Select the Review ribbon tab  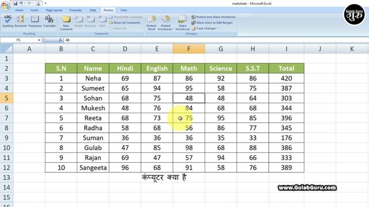tap(108, 10)
